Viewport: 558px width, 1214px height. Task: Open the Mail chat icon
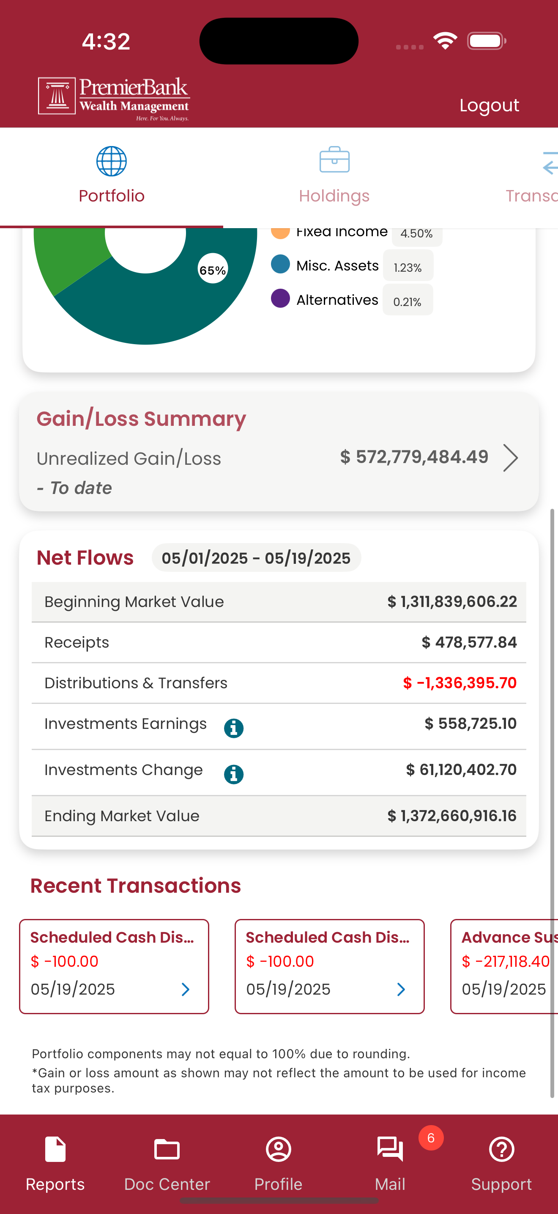click(390, 1149)
